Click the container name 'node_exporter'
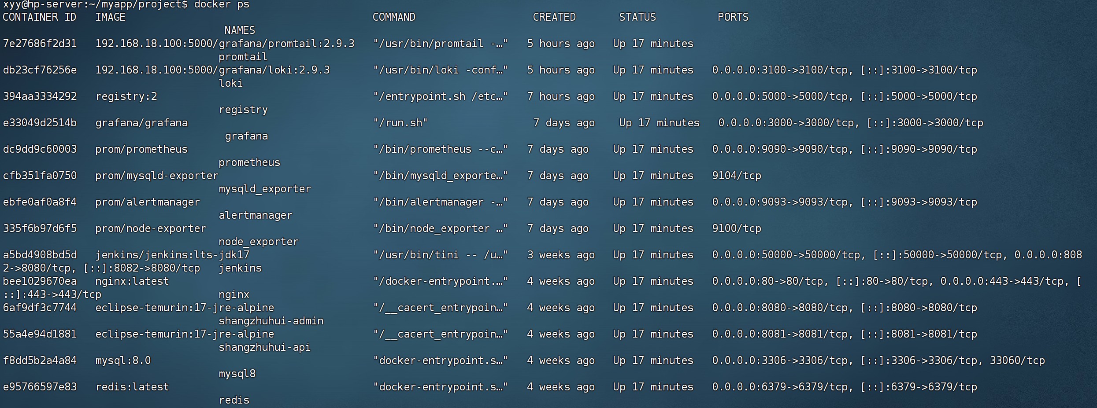 pos(259,242)
